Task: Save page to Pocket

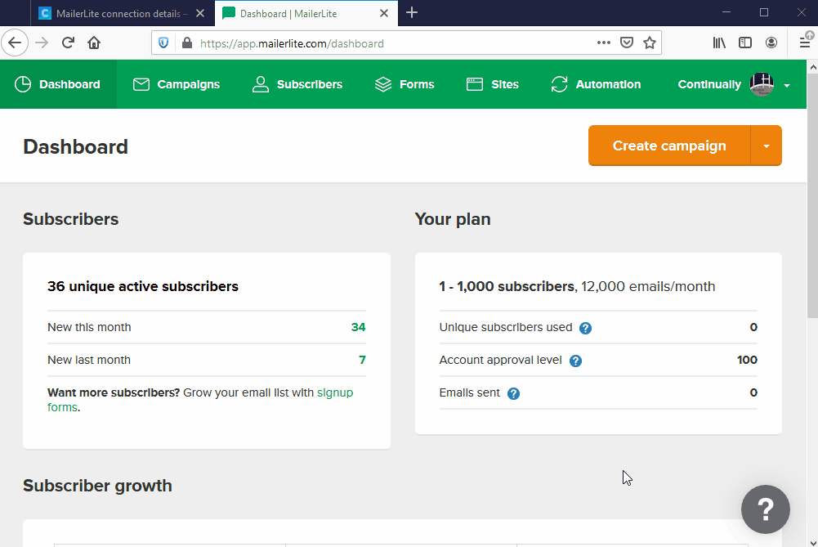Action: click(x=627, y=43)
